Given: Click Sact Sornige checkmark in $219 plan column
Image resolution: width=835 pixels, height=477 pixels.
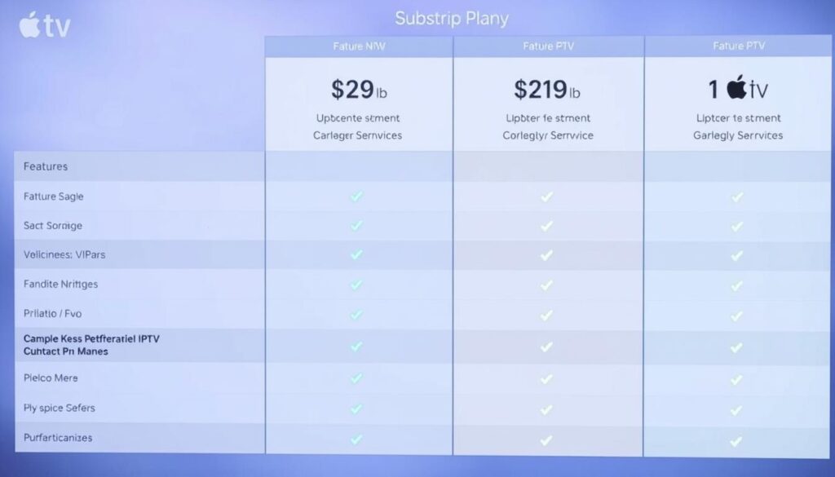Looking at the screenshot, I should click(x=546, y=226).
